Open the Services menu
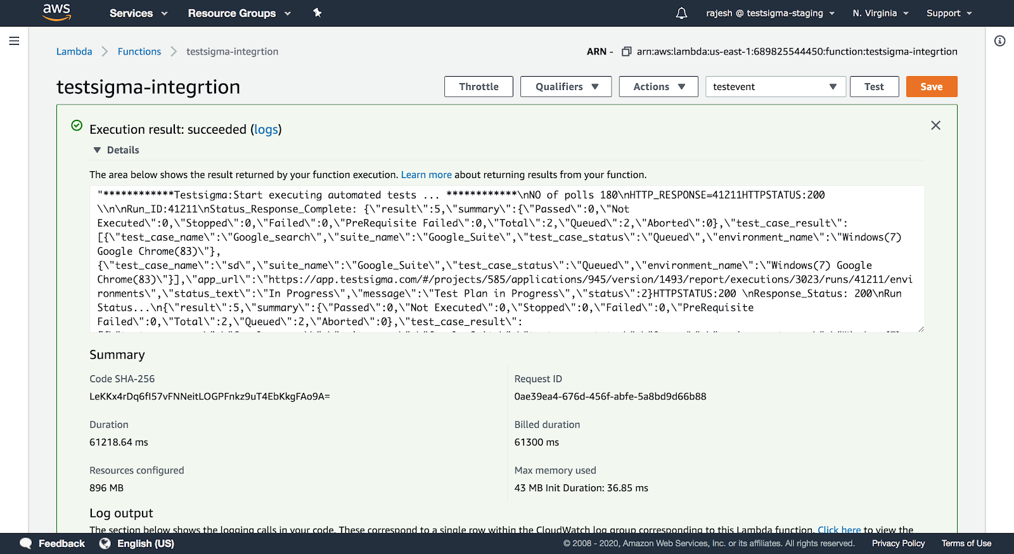Image resolution: width=1014 pixels, height=554 pixels. (138, 13)
